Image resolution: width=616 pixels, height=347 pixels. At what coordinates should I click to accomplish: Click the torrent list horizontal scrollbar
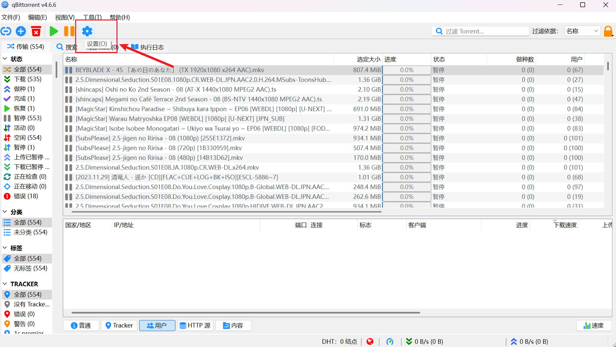226,212
